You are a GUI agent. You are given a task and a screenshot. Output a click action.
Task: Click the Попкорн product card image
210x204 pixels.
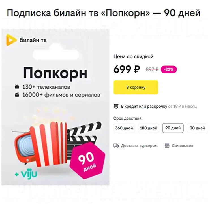pos(55,107)
